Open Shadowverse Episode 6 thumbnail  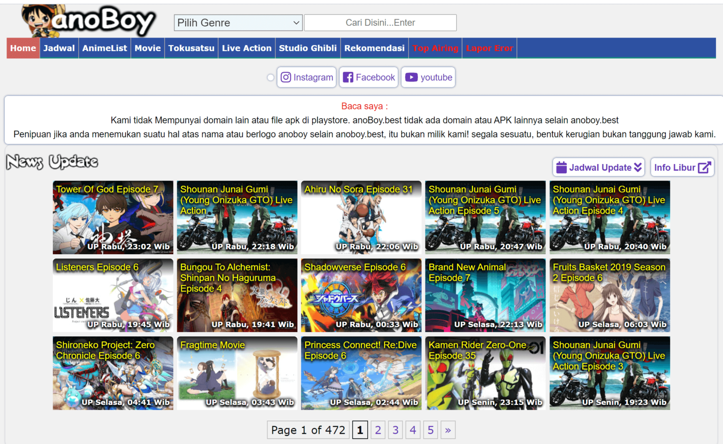pos(361,296)
